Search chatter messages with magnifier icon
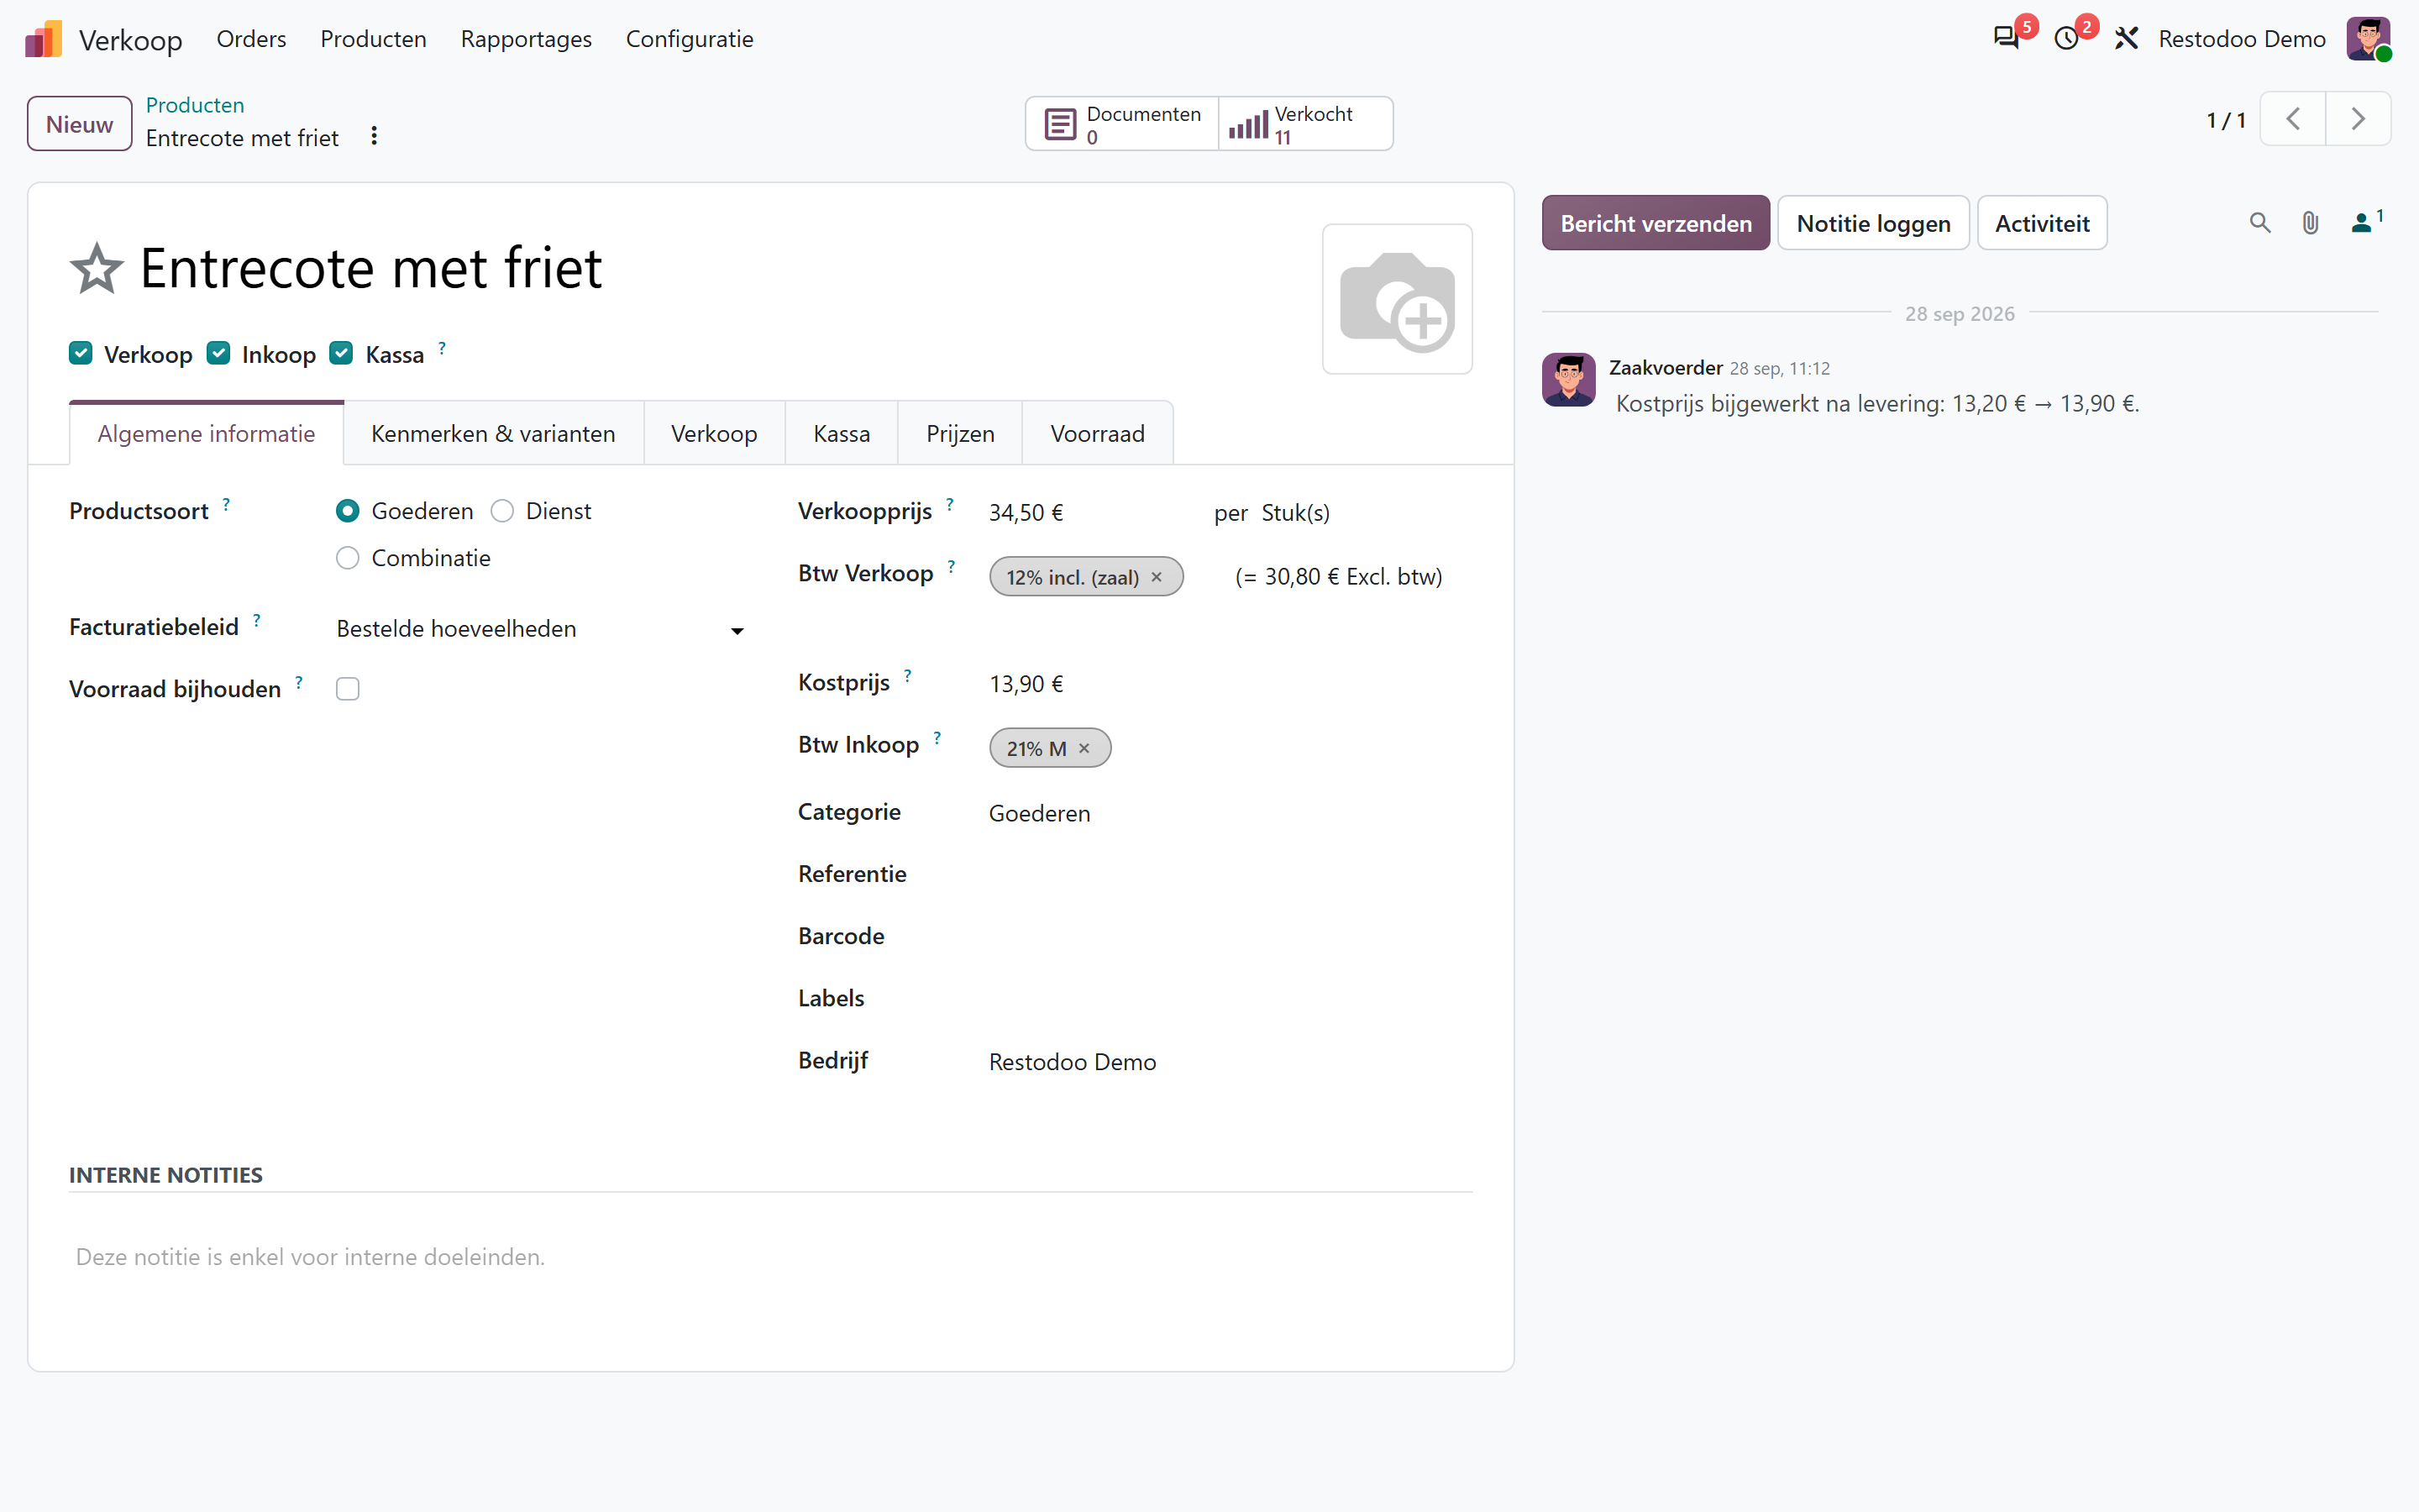 pyautogui.click(x=2260, y=223)
